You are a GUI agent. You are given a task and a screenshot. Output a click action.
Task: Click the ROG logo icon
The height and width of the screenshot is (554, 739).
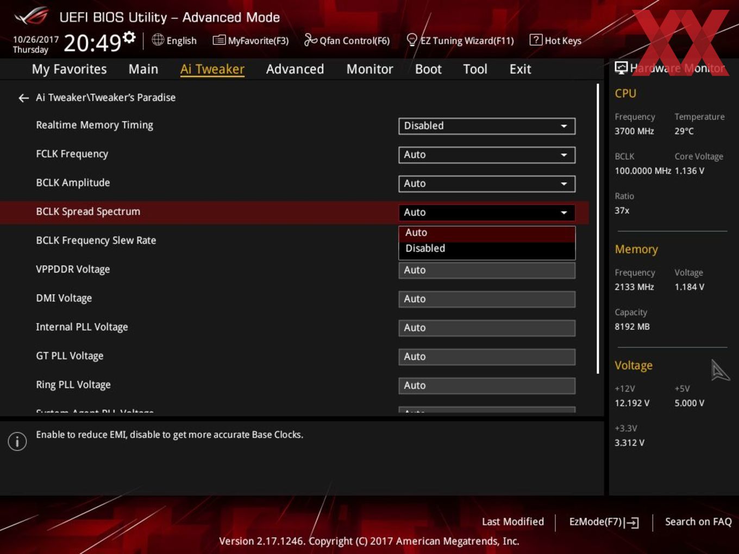click(32, 16)
